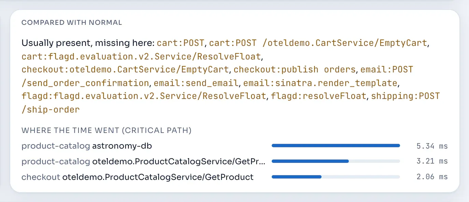Viewport: 469px width, 202px height.
Task: Select the "checkout:publish orders" span name
Action: [295, 70]
